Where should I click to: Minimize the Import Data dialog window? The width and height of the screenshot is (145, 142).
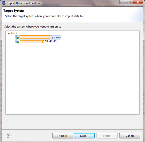tap(123, 2)
